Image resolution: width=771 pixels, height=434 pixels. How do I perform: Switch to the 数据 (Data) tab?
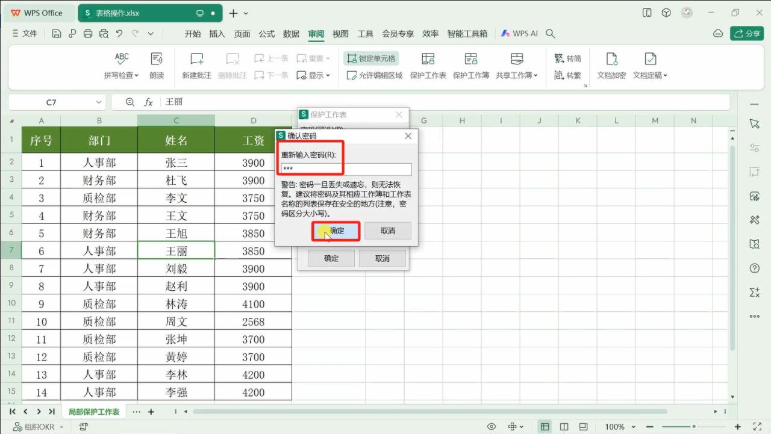coord(292,34)
